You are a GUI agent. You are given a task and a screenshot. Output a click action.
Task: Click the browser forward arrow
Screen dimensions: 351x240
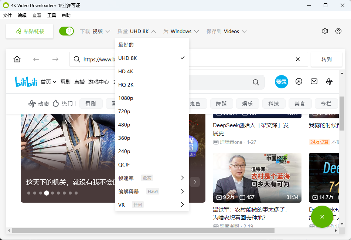[55, 60]
